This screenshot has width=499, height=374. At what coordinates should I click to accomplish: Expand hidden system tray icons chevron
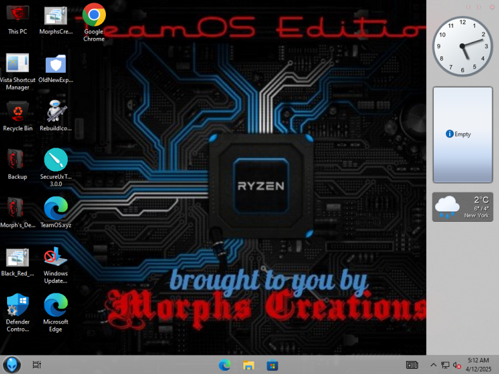point(433,365)
